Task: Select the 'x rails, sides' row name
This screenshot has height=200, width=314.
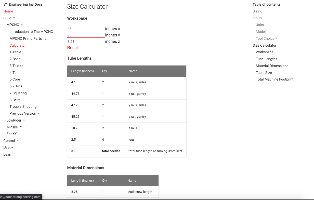Action: tap(137, 82)
